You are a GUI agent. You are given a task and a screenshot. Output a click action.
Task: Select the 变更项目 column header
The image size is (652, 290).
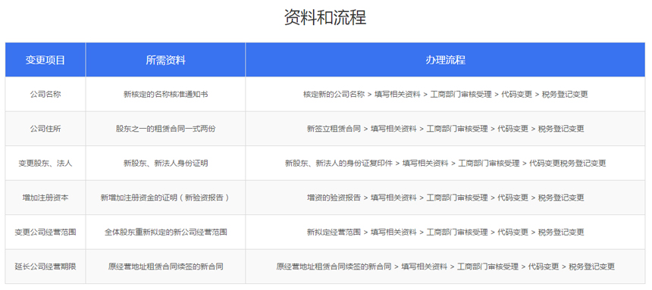[x=45, y=60]
